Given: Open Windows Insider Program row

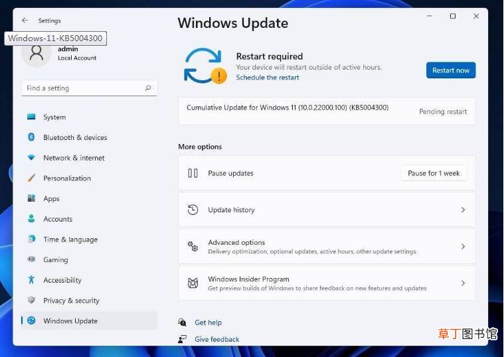Looking at the screenshot, I should (327, 283).
